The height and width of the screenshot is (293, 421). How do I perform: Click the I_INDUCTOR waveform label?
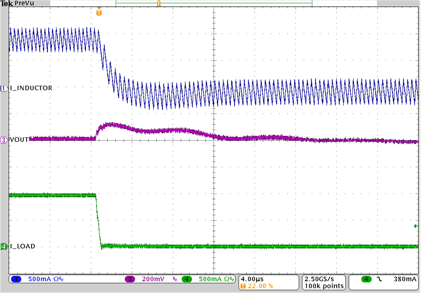point(31,88)
